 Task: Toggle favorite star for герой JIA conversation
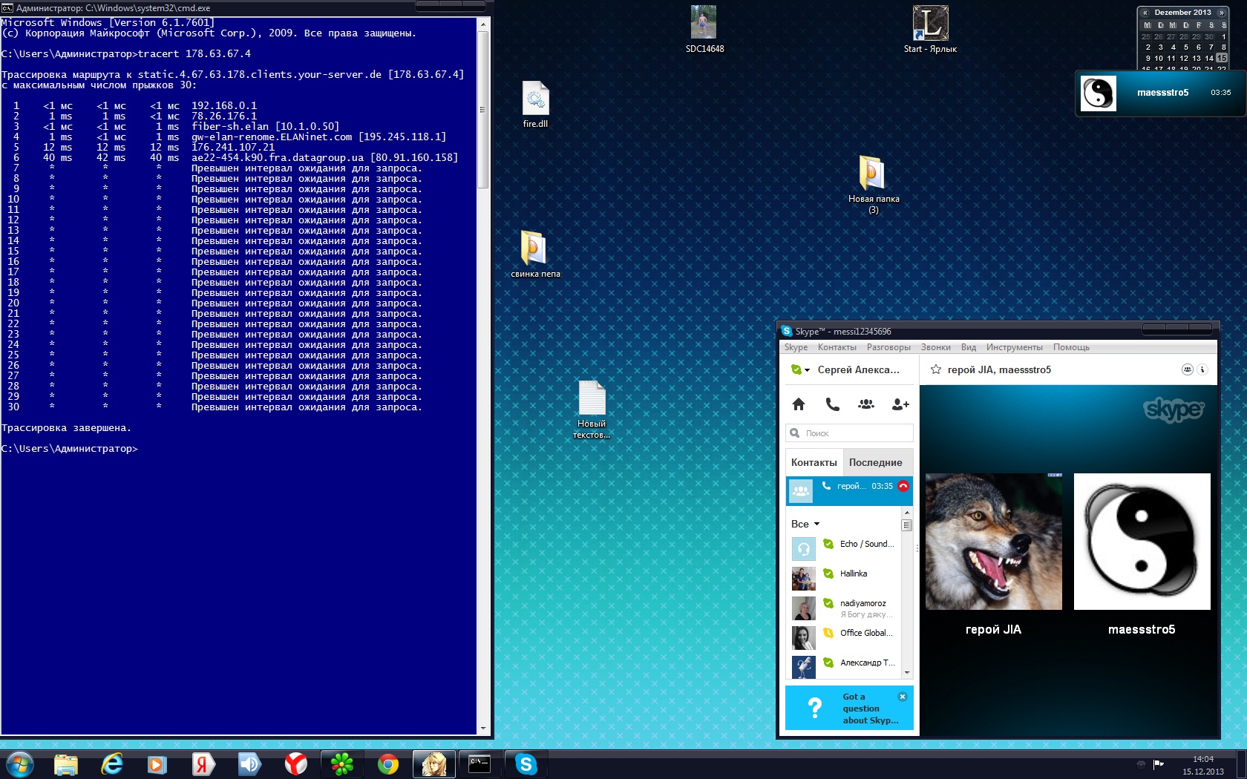pyautogui.click(x=936, y=369)
